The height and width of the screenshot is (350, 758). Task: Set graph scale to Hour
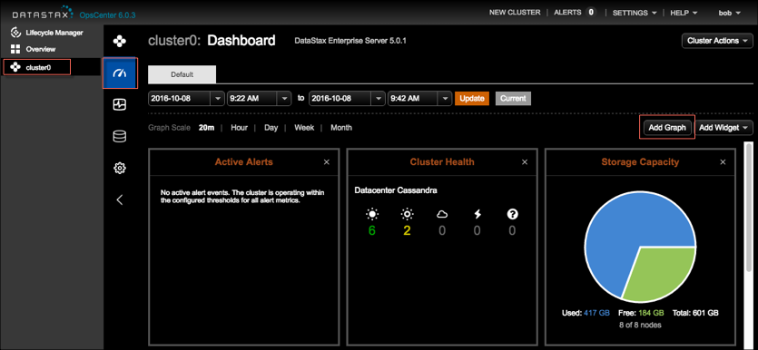(239, 128)
